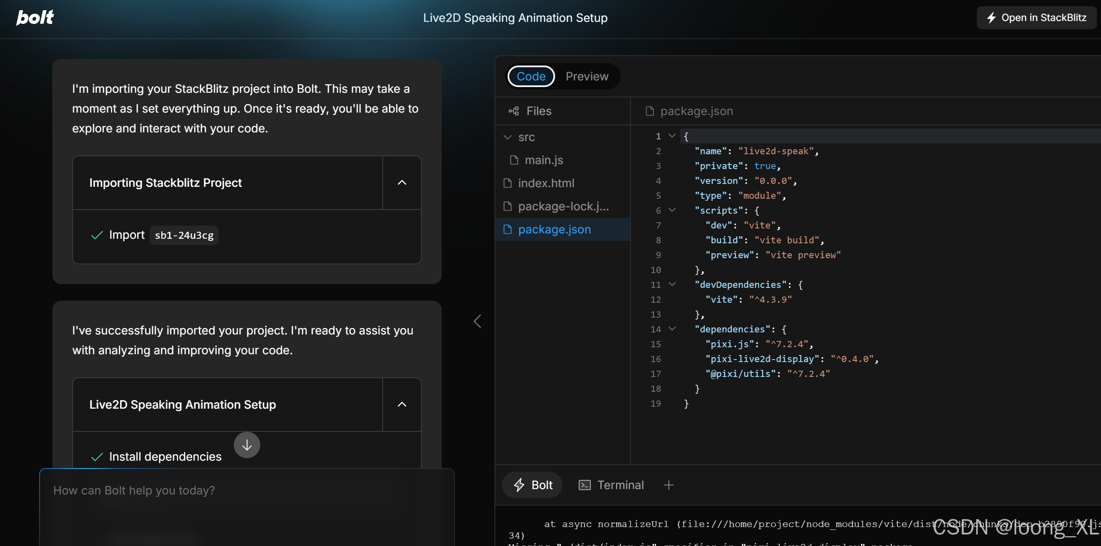The width and height of the screenshot is (1101, 546).
Task: Fold code at line 1
Action: coord(672,136)
